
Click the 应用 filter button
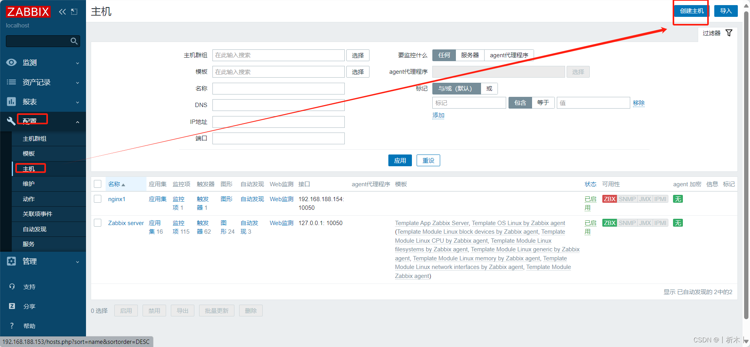pyautogui.click(x=400, y=160)
